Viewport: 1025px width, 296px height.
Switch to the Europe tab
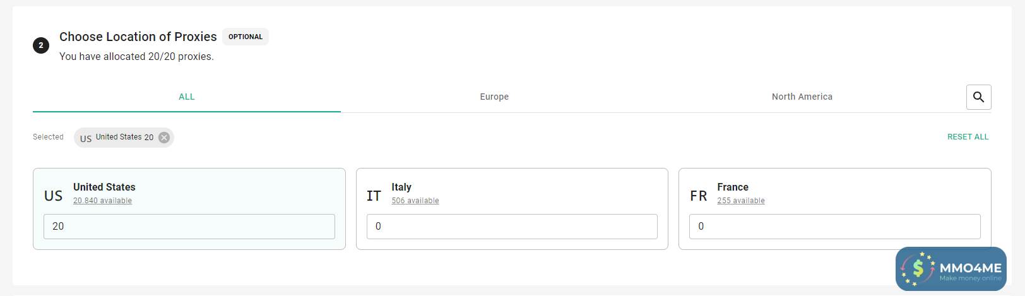point(494,97)
